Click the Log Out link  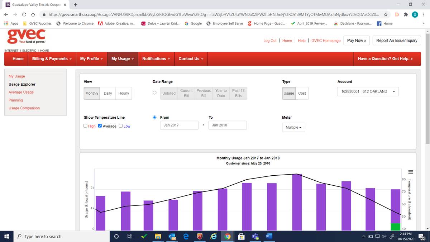click(x=270, y=41)
